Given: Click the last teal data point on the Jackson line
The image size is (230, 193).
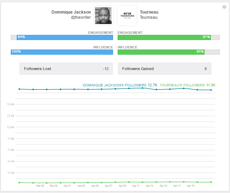Looking at the screenshot, I should point(211,90).
